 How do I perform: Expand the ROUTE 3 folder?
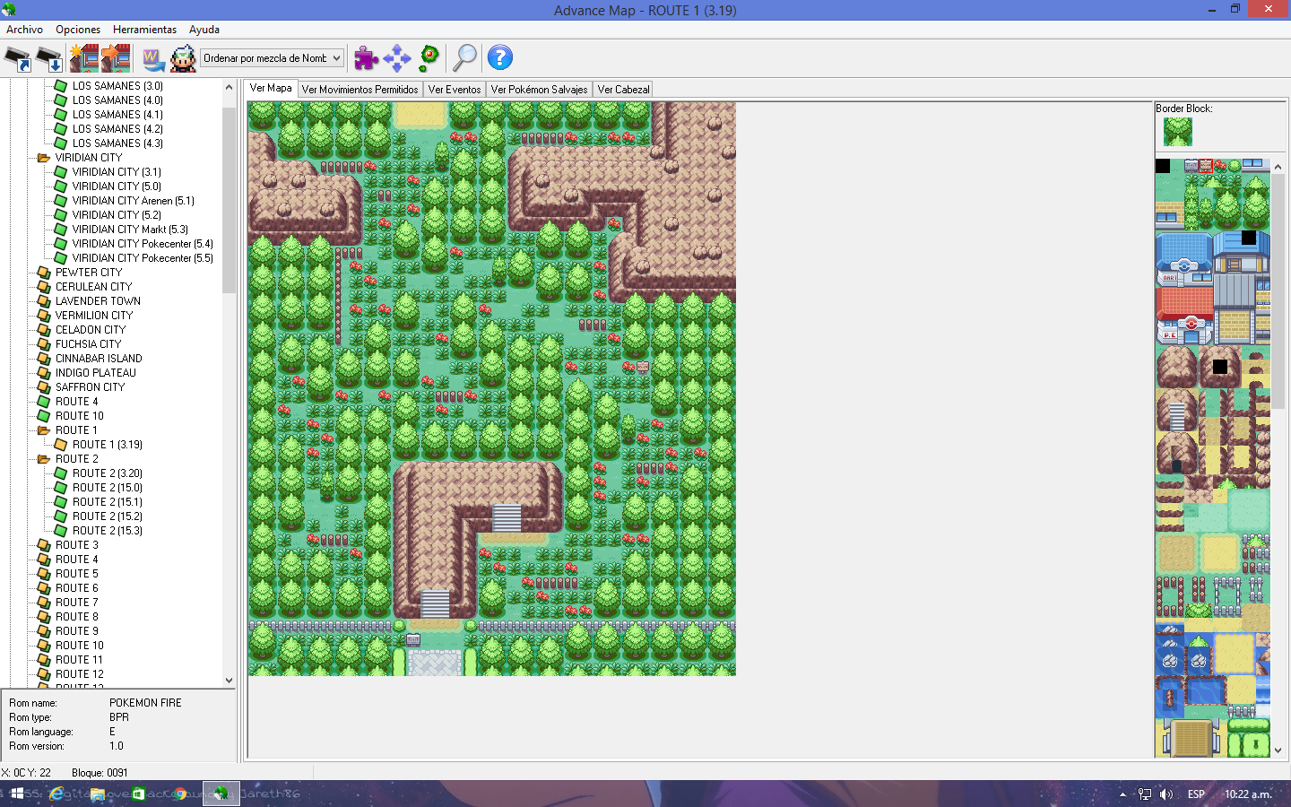43,545
